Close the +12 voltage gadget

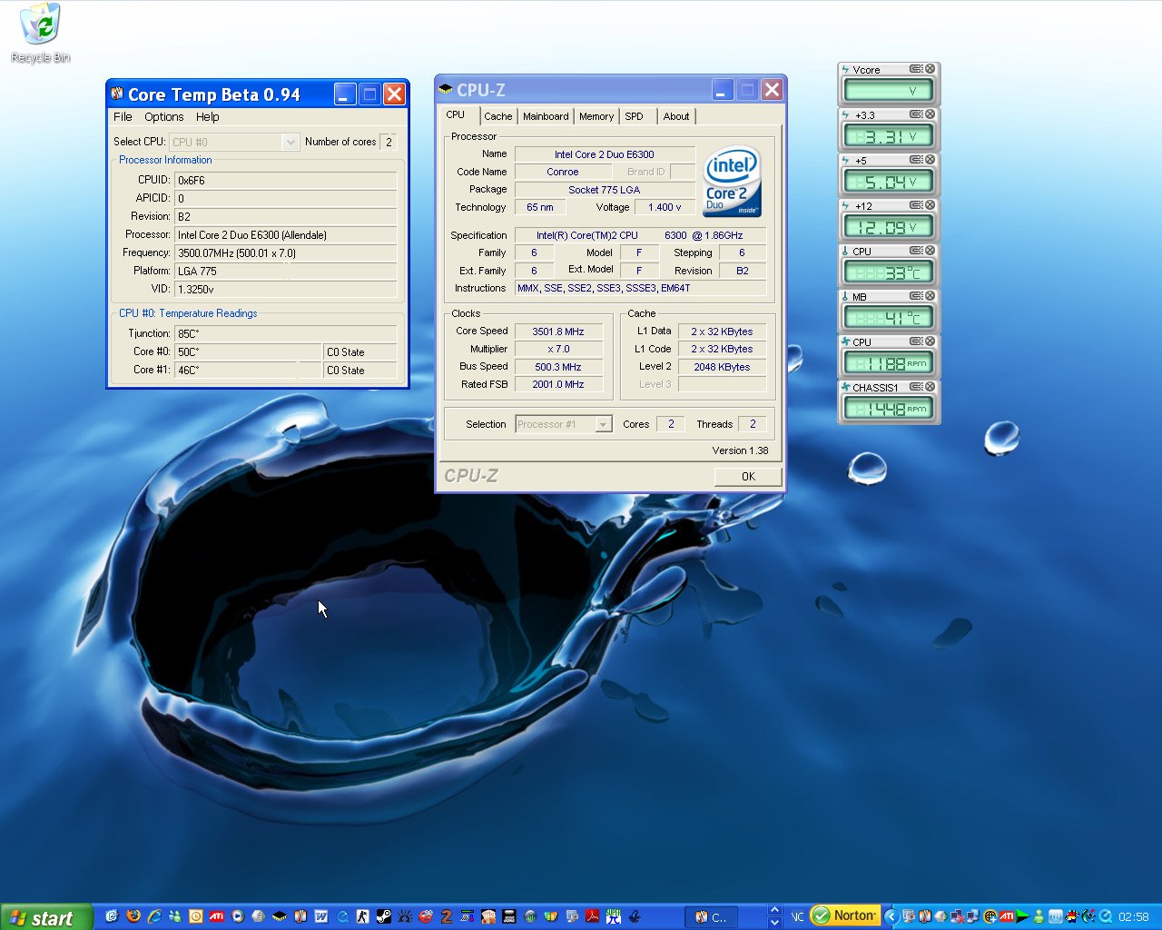[x=931, y=205]
